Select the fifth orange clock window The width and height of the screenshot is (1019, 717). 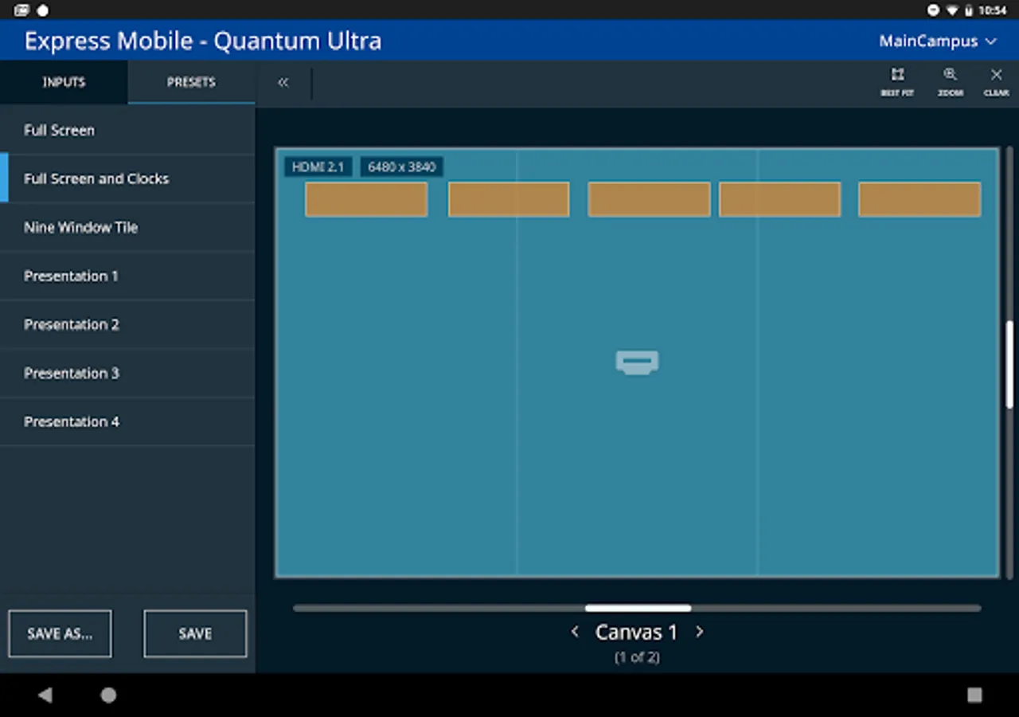[x=919, y=199]
